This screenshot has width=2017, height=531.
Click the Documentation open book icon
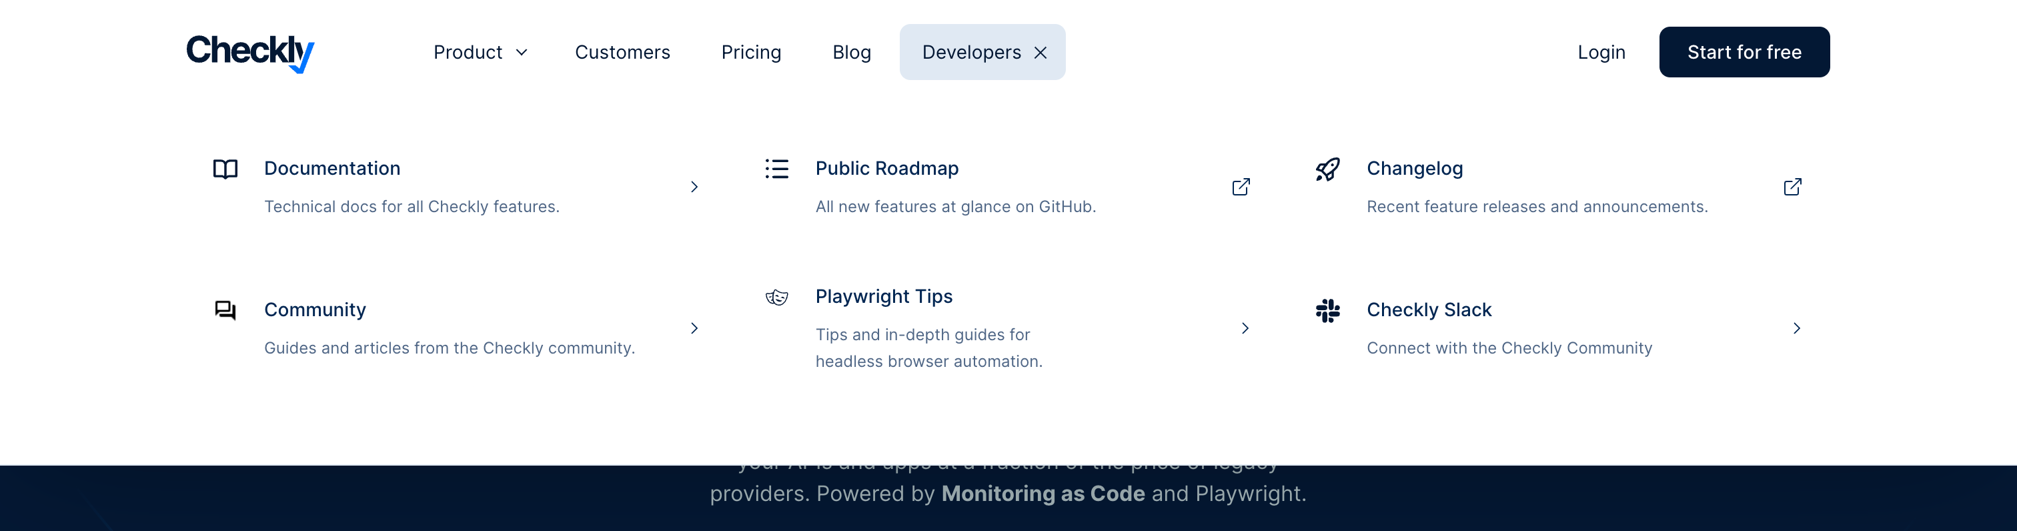coord(225,169)
